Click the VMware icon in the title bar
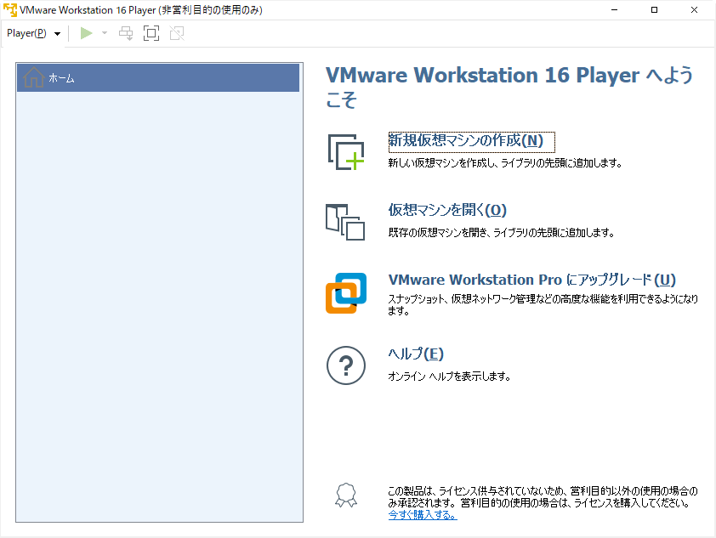This screenshot has height=538, width=716. click(9, 9)
